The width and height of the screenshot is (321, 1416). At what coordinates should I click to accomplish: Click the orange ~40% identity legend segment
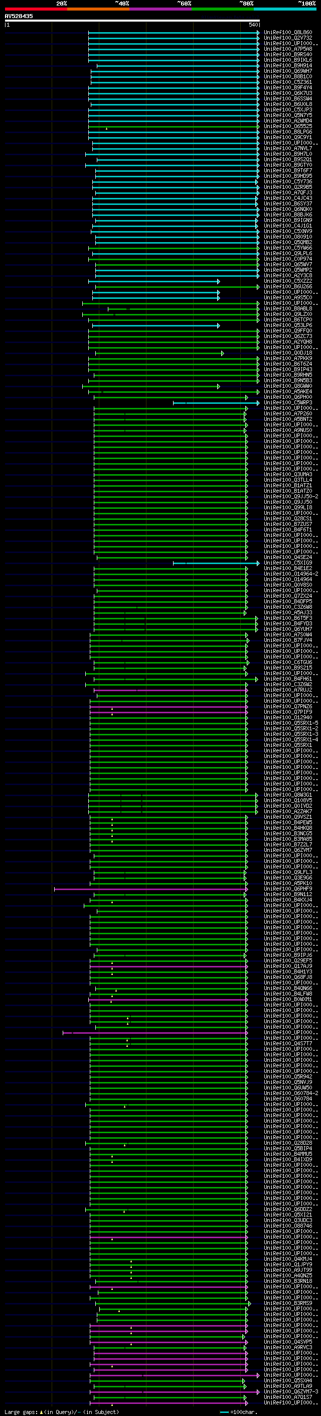tap(98, 9)
